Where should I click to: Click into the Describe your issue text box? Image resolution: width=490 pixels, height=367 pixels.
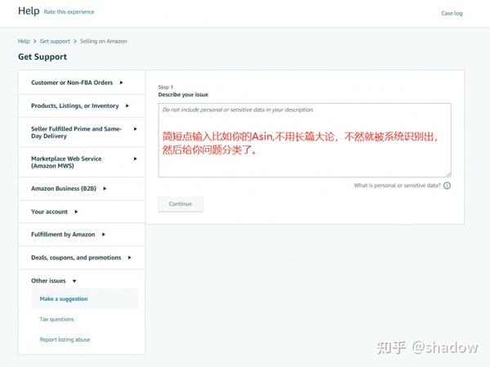(x=305, y=140)
